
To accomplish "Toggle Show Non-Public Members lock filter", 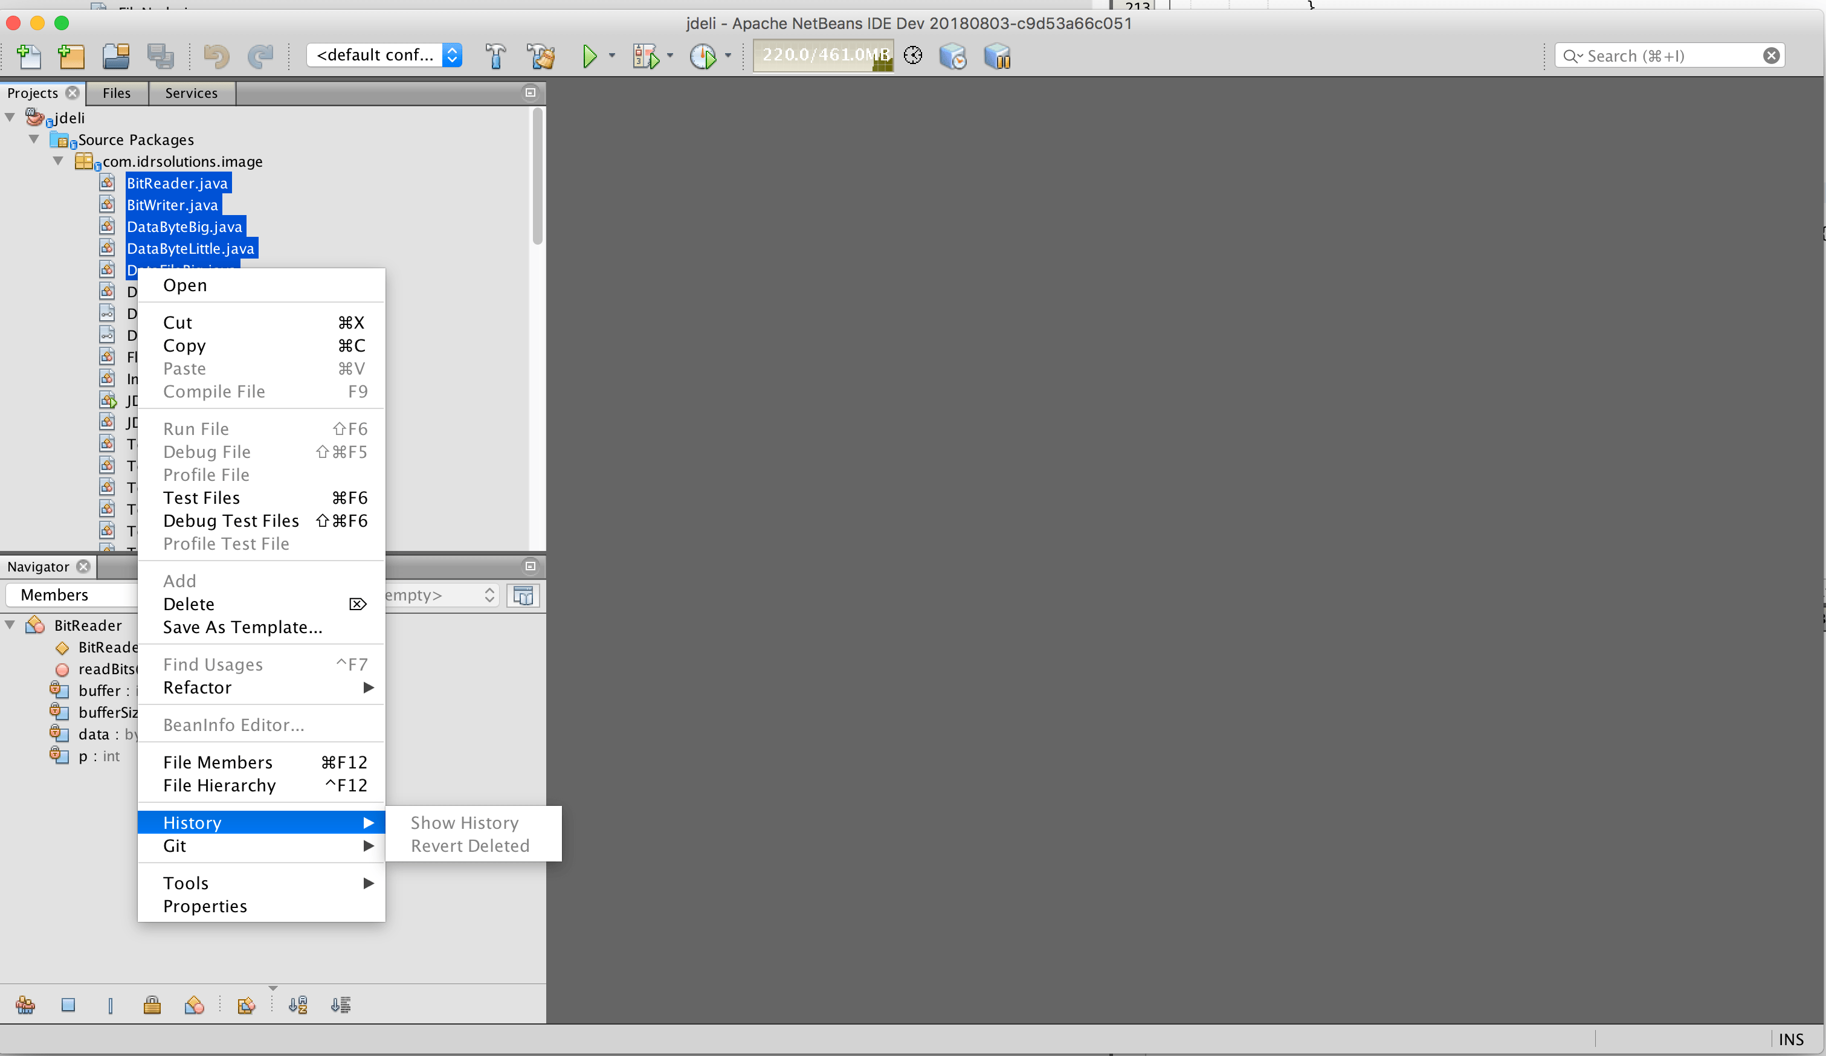I will click(x=152, y=1005).
